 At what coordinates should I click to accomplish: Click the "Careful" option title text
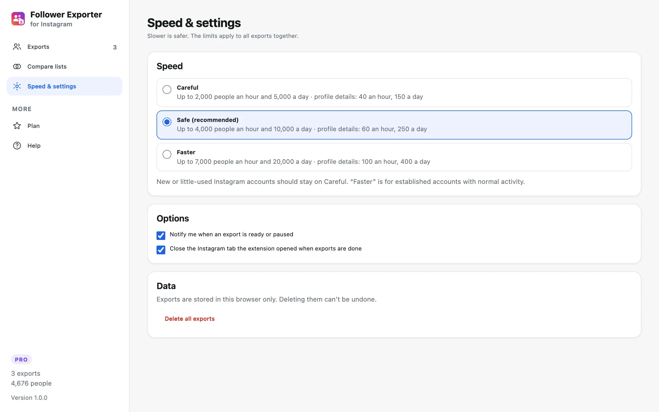187,88
